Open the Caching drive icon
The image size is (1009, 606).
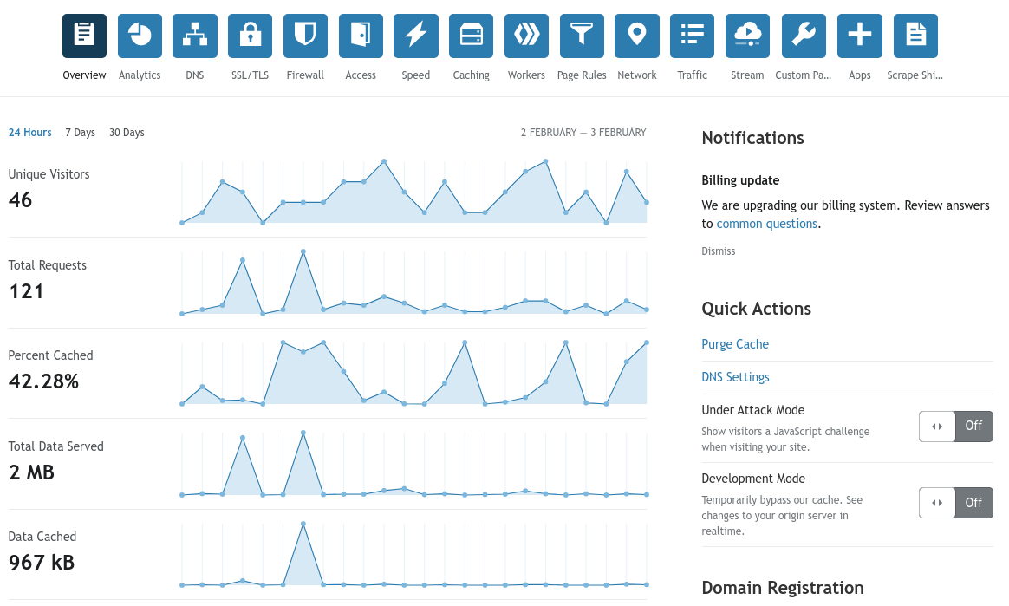pos(471,36)
